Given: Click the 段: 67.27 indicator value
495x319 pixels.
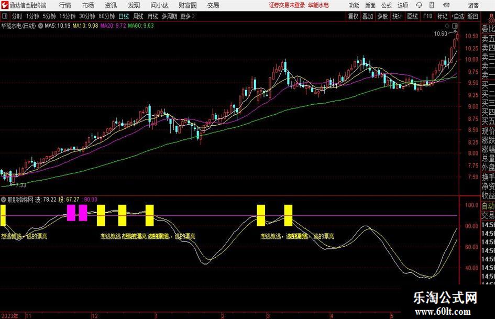Looking at the screenshot, I should (69, 199).
